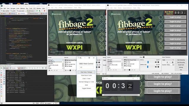Hide Timer source in the right OBS window

tap(125, 62)
